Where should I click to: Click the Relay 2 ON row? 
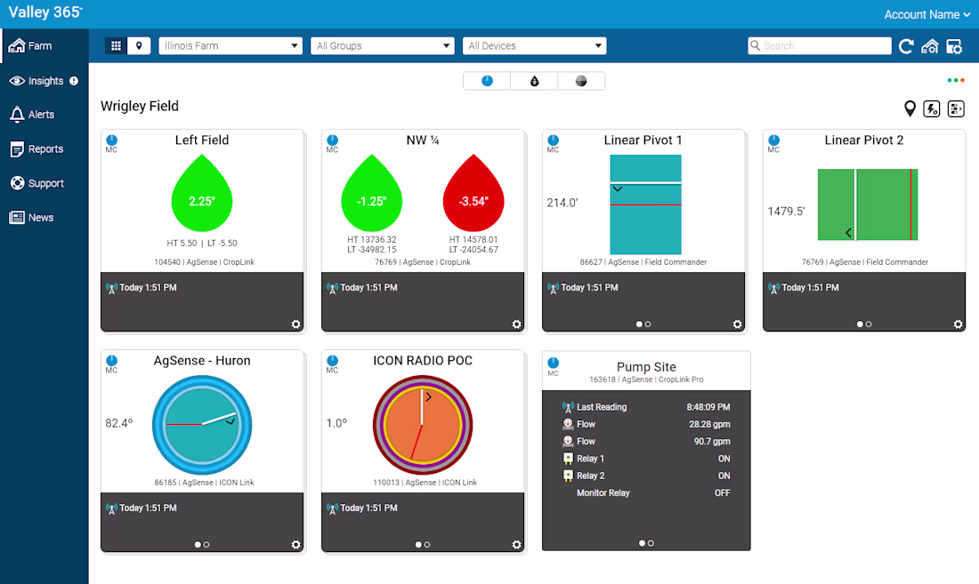coord(646,476)
